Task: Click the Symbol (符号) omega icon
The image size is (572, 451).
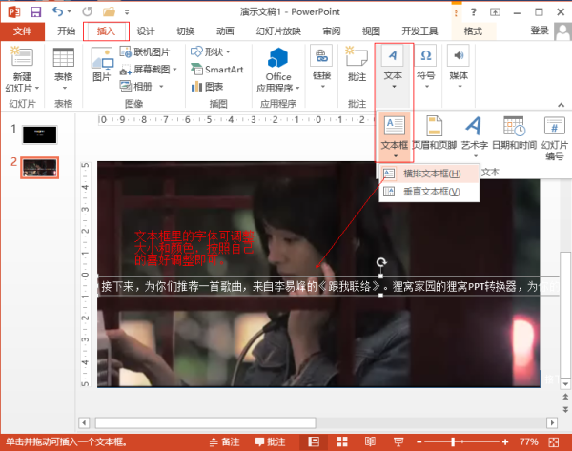Action: [x=426, y=55]
